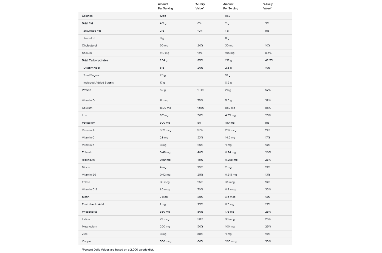
Task: Click the Vitamin B12 label
Action: (89, 190)
